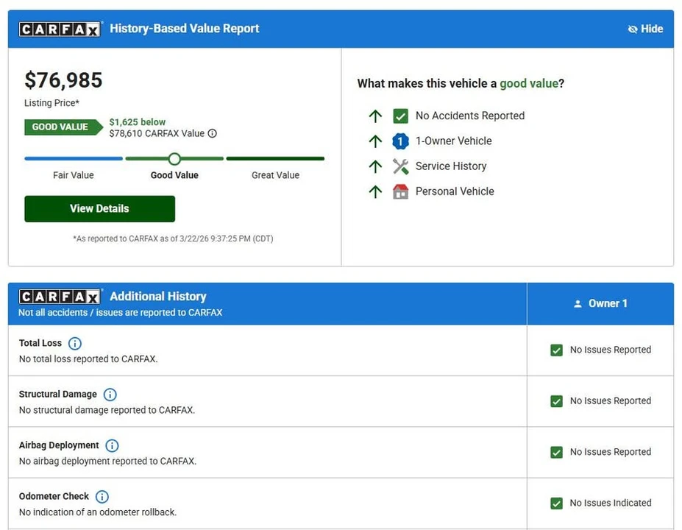
Task: Click the 1-Owner Vehicle badge icon
Action: click(400, 141)
